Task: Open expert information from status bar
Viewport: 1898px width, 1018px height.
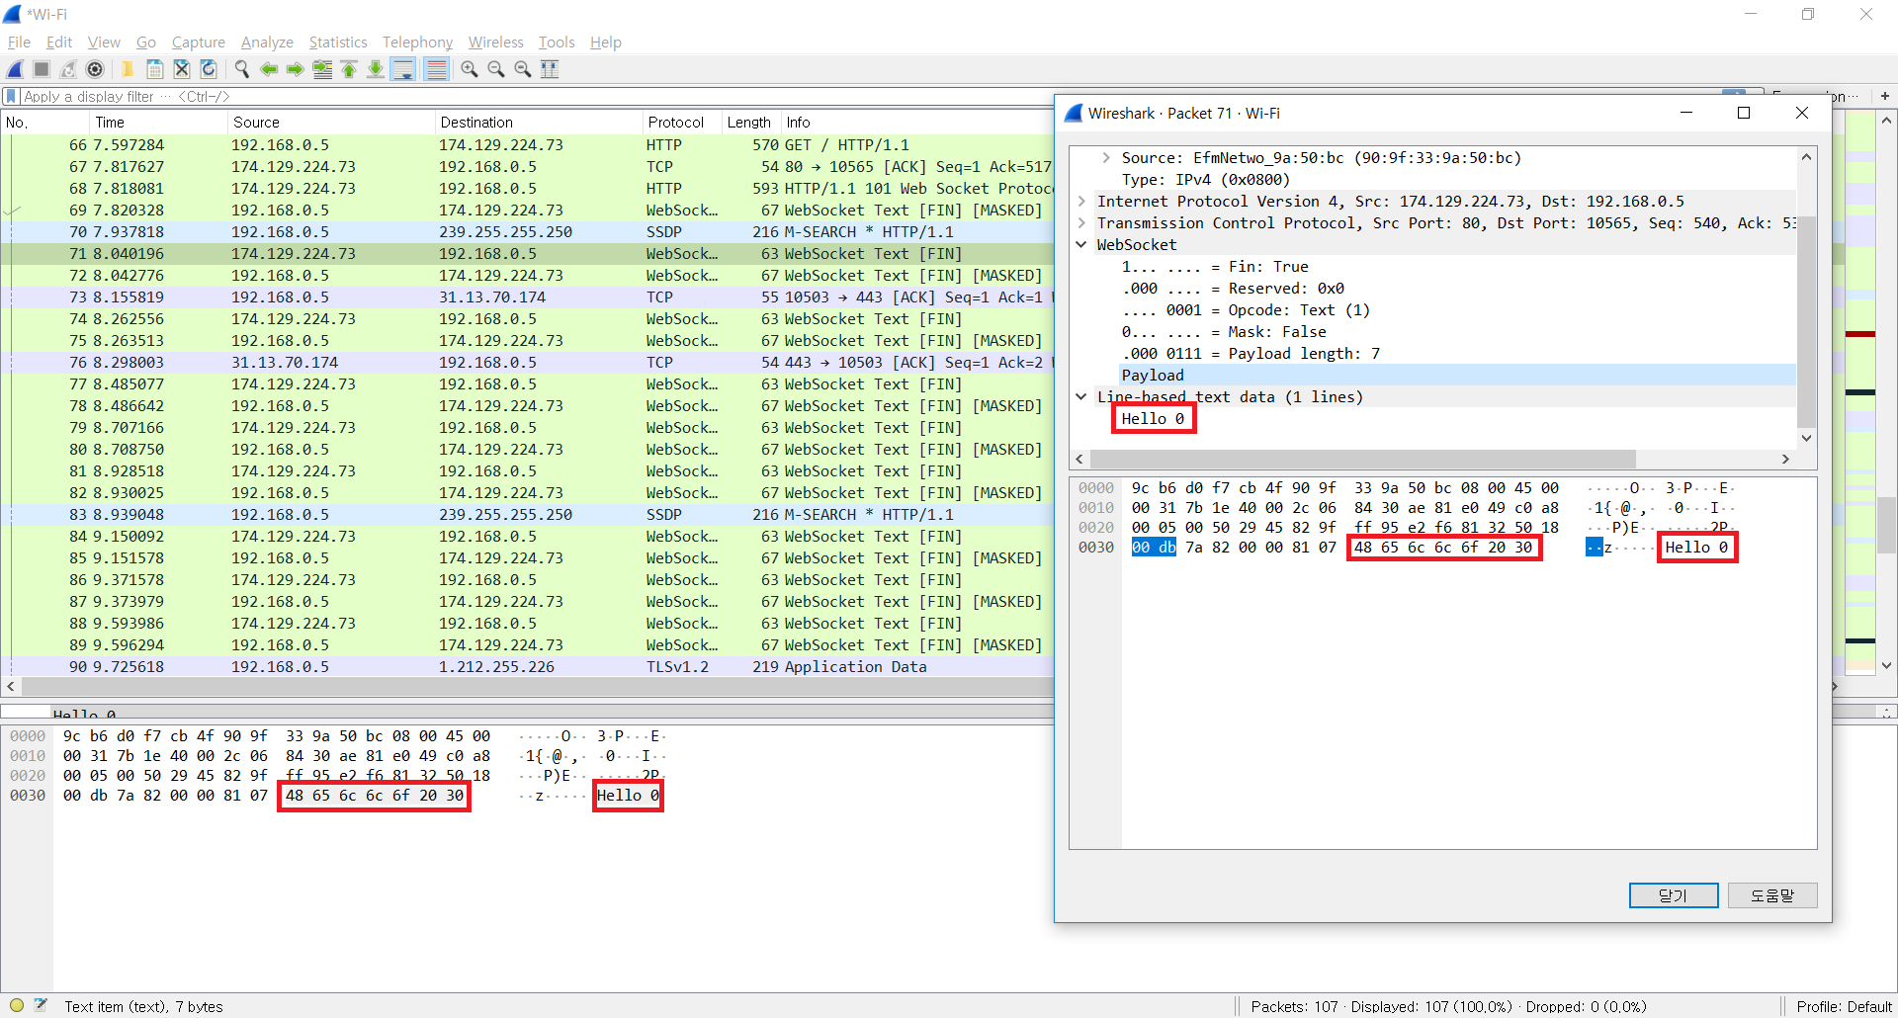Action: click(x=17, y=1005)
